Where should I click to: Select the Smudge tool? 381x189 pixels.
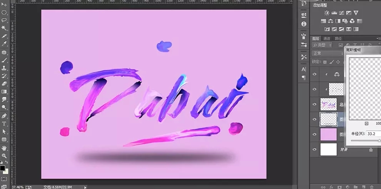point(4,100)
